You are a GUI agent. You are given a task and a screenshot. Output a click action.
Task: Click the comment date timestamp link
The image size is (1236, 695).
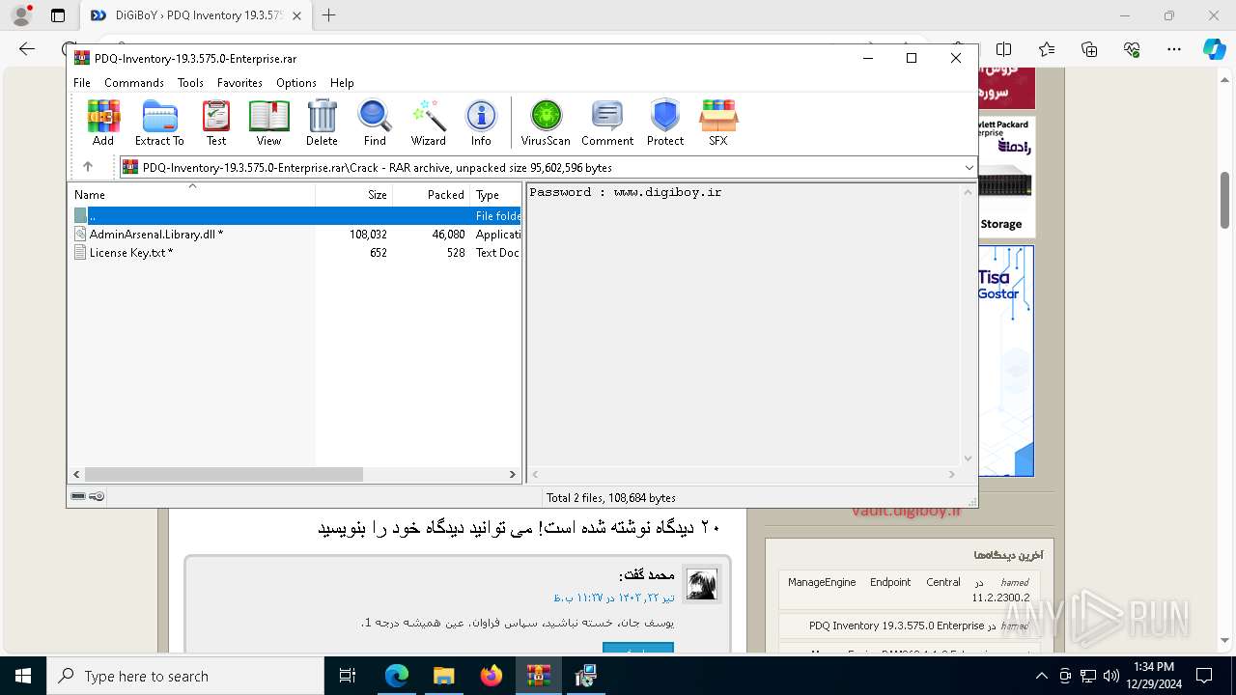(615, 598)
